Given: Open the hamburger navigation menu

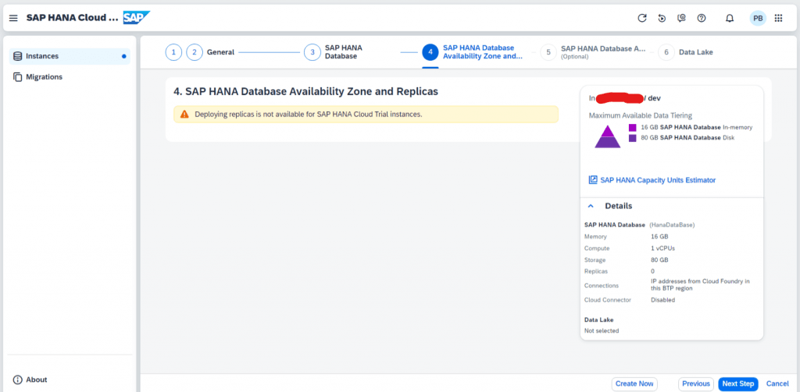Looking at the screenshot, I should 14,19.
